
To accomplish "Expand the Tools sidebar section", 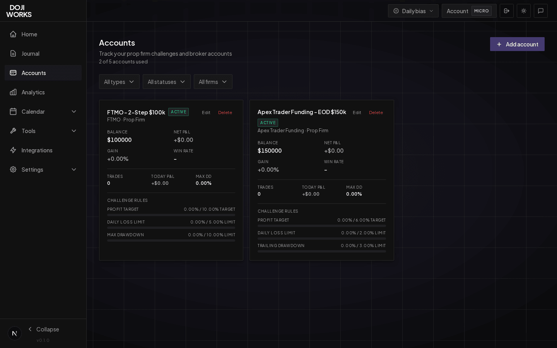I will (x=73, y=131).
